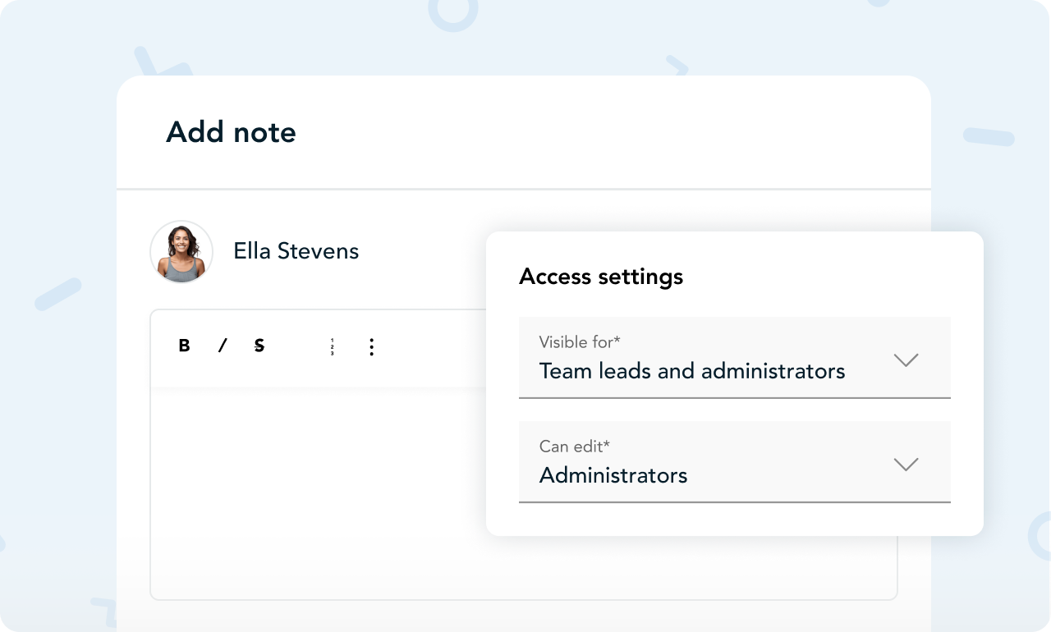This screenshot has height=632, width=1051.
Task: Click the 'Can edit*' field label
Action: click(x=574, y=447)
